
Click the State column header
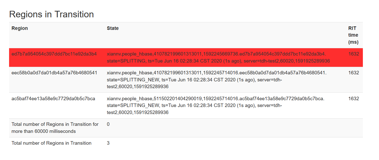click(x=113, y=28)
